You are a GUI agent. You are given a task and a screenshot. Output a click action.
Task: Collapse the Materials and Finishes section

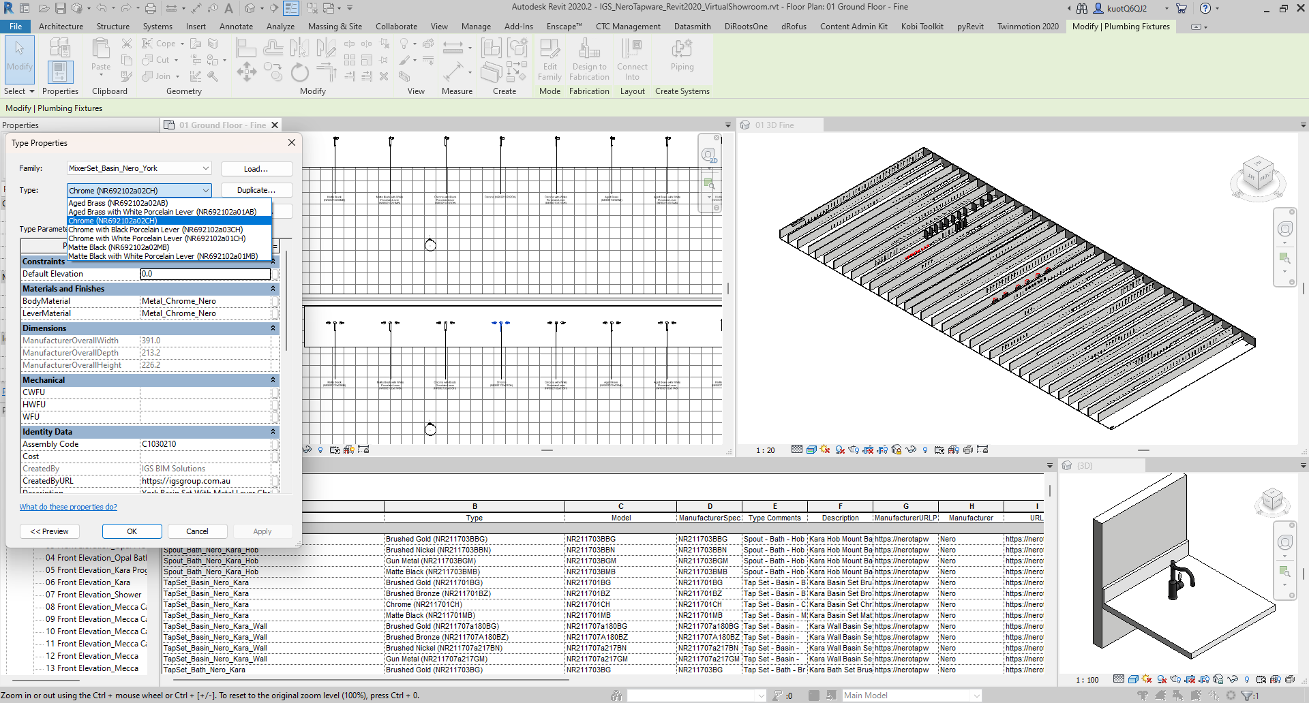(x=273, y=289)
